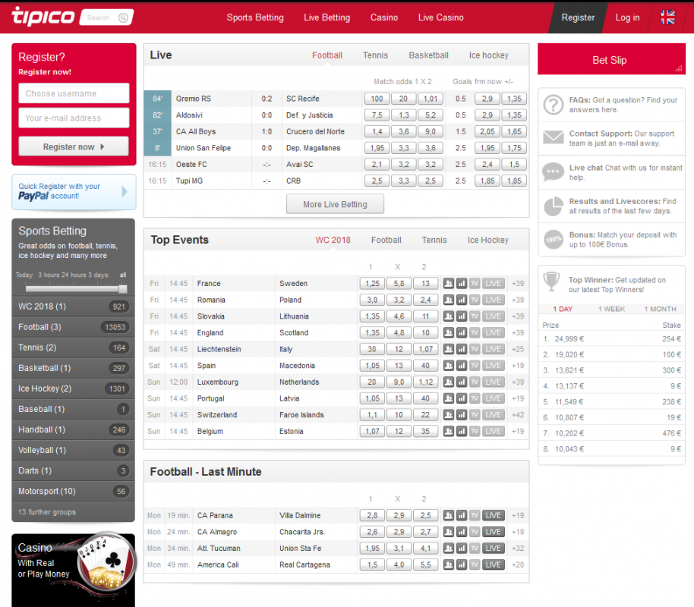Open Ice Hockey (2) sports category
Image resolution: width=694 pixels, height=607 pixels.
tap(74, 388)
